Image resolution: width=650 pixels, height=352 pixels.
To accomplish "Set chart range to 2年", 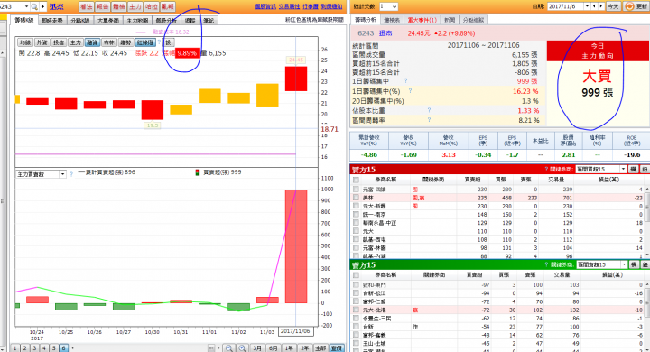I will point(304,348).
